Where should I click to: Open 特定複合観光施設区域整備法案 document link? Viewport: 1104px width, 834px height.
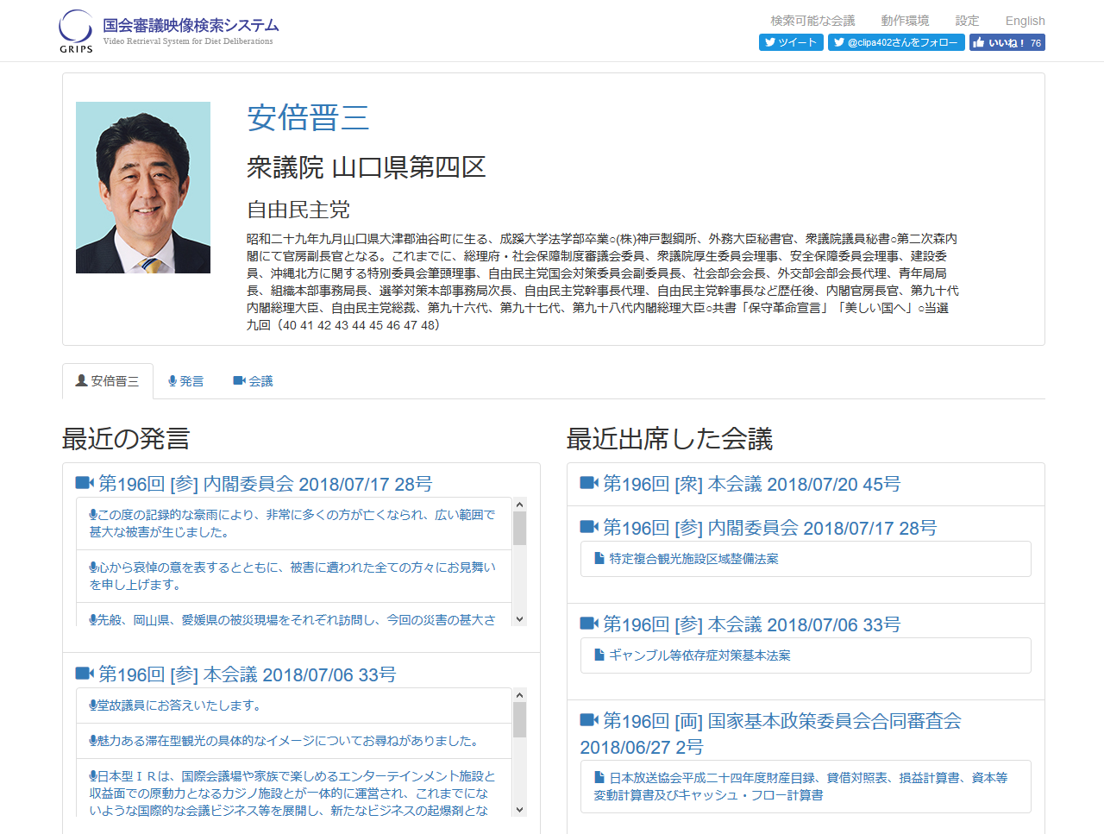[x=693, y=559]
